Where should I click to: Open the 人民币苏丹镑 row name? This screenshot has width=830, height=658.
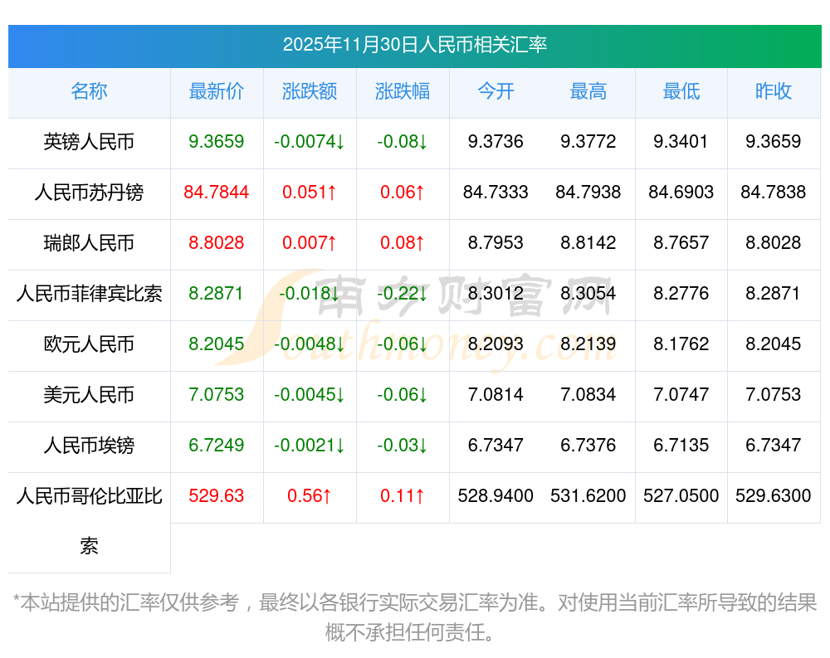click(89, 193)
